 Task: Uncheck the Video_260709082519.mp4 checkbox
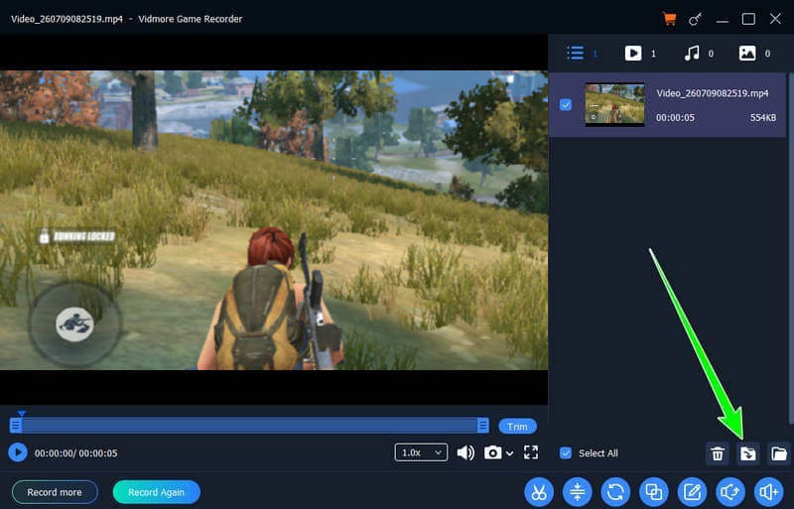coord(566,105)
